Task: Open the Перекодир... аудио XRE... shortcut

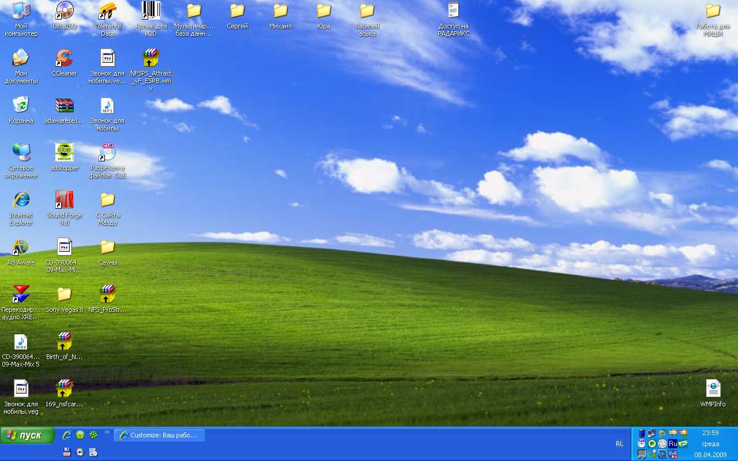Action: [21, 303]
